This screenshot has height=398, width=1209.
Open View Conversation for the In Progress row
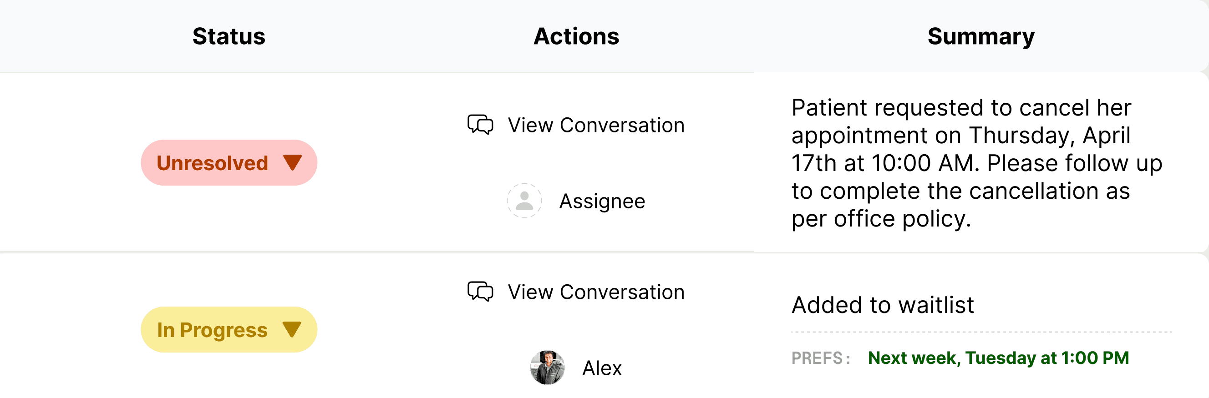point(596,292)
